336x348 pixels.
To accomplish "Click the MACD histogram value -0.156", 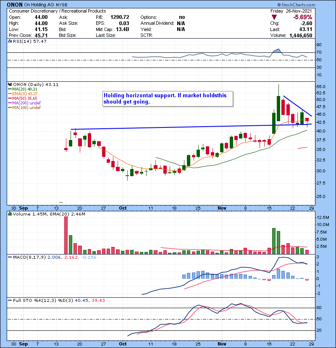I will (x=89, y=257).
